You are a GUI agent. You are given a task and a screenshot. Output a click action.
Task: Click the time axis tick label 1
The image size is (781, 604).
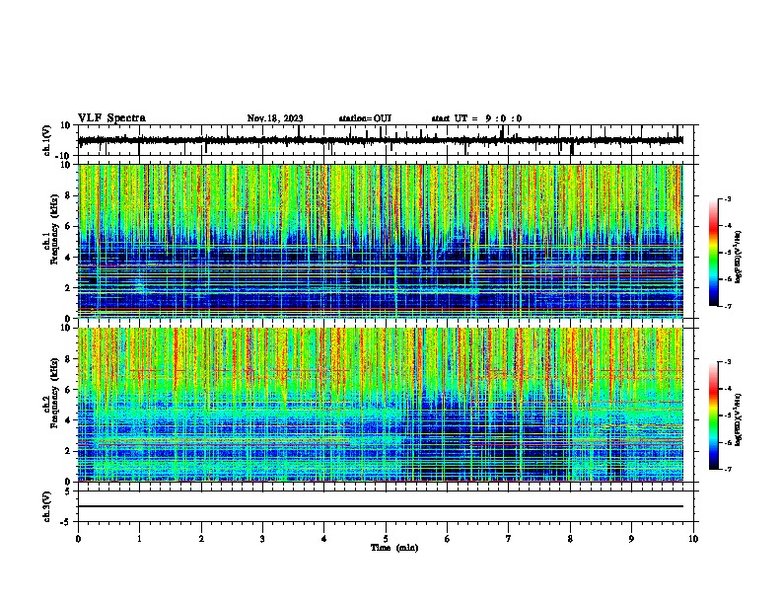coord(139,539)
